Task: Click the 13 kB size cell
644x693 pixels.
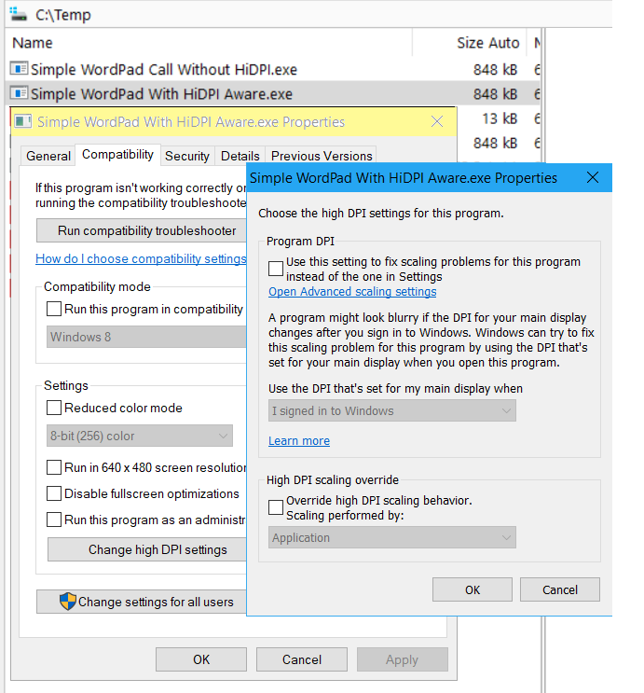Action: tap(500, 118)
